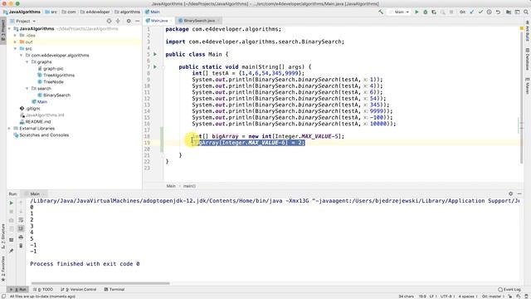Click the Git commit checkmark icon
Screen dimensions: 531x299
(480, 12)
